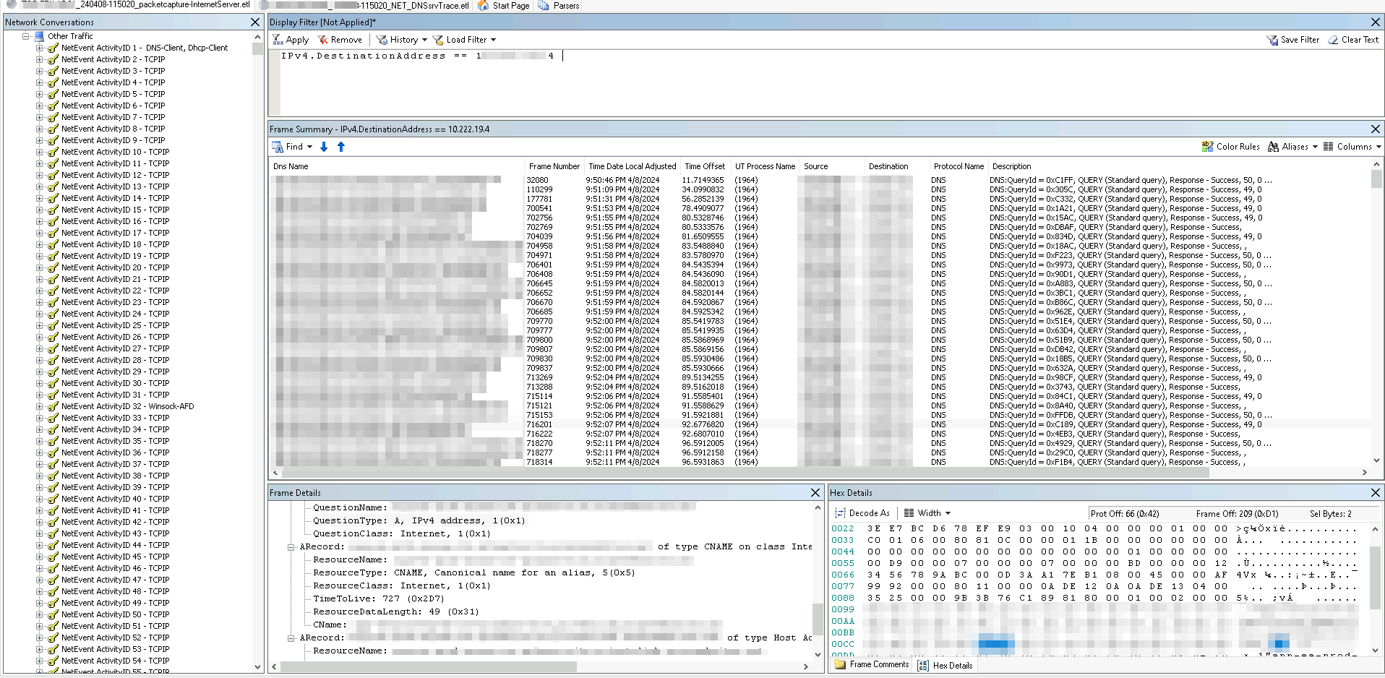This screenshot has width=1385, height=678.
Task: Click the Decode As button label
Action: coord(869,513)
